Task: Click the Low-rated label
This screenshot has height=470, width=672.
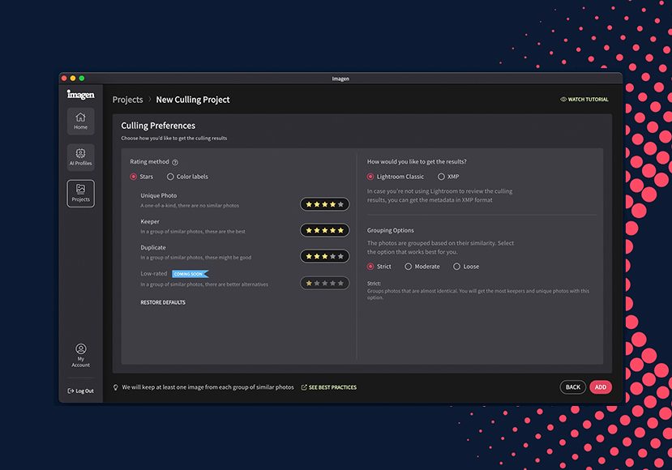Action: click(x=154, y=273)
